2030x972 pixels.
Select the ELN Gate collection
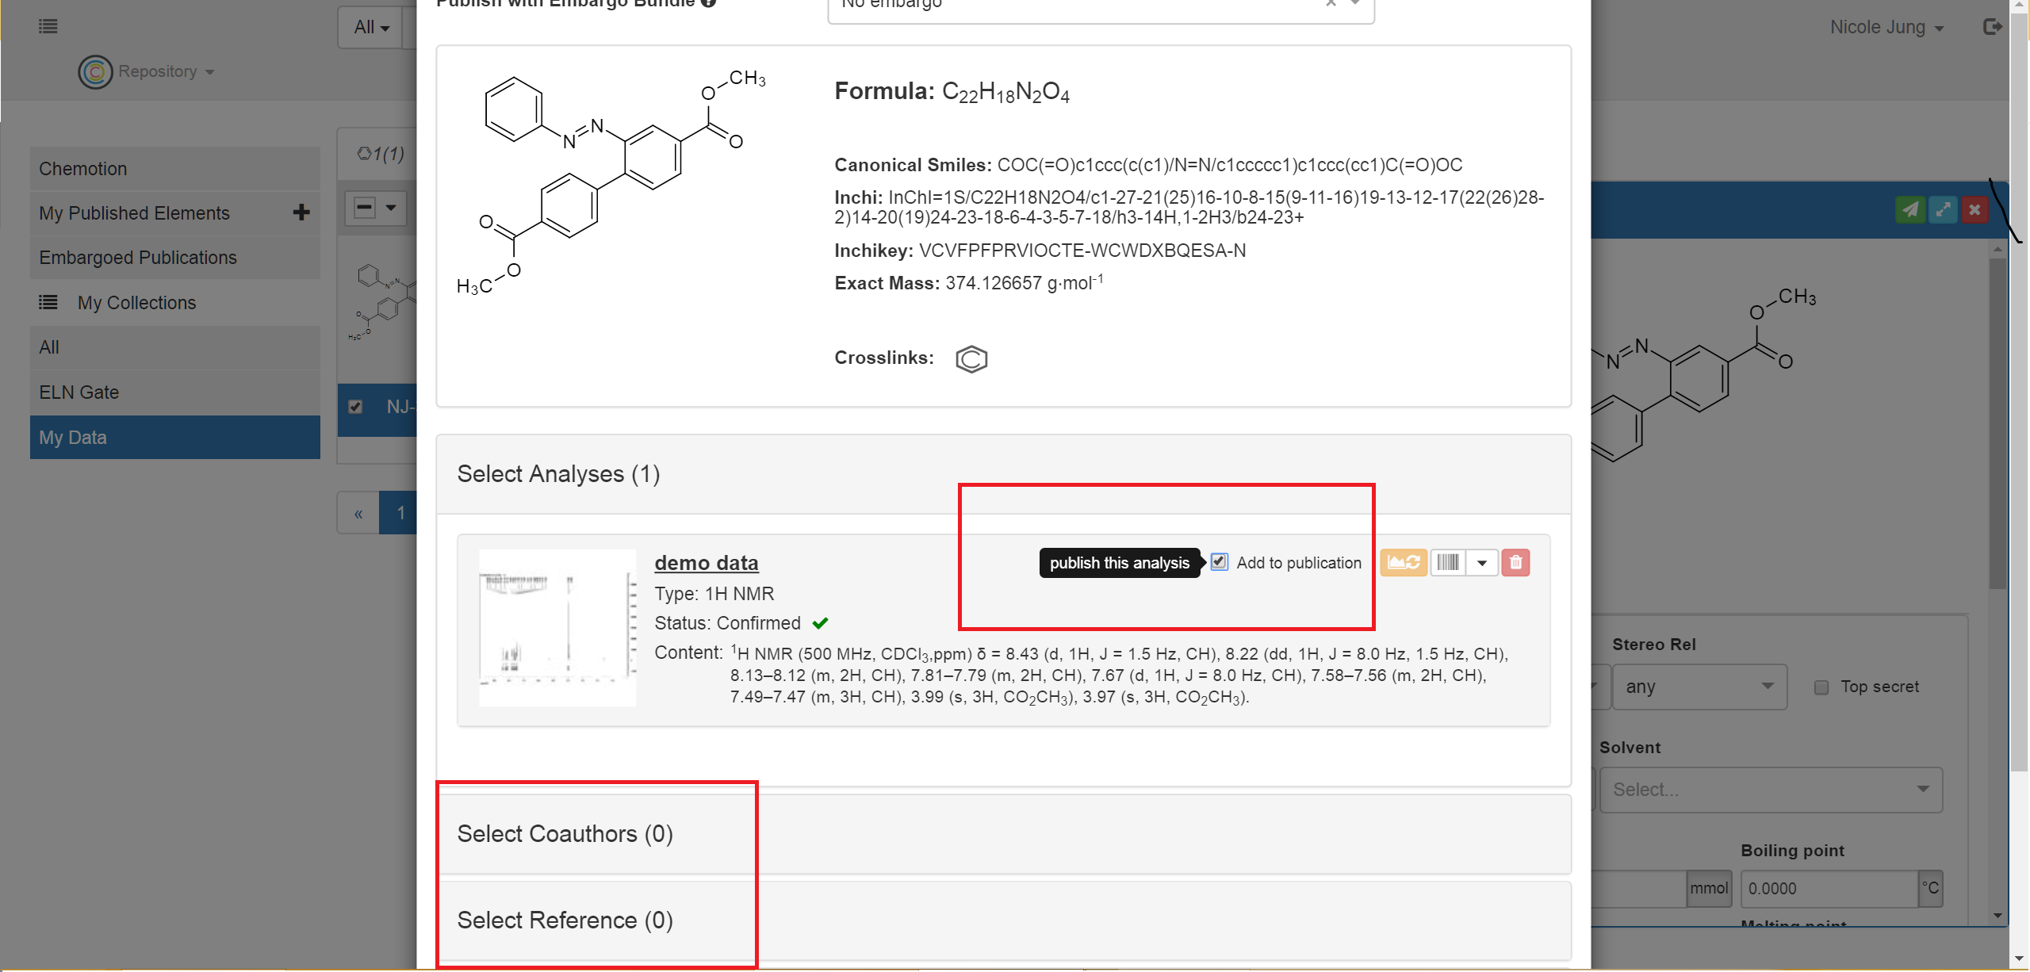point(79,392)
